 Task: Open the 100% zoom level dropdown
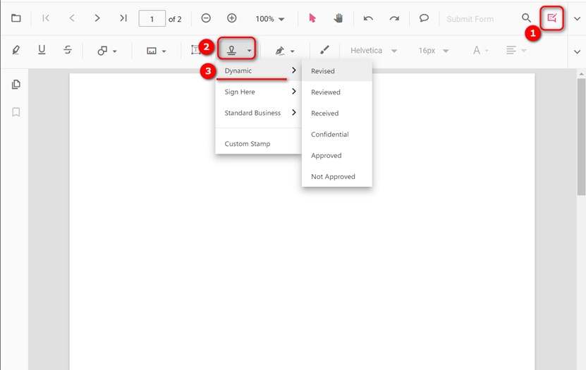[270, 19]
